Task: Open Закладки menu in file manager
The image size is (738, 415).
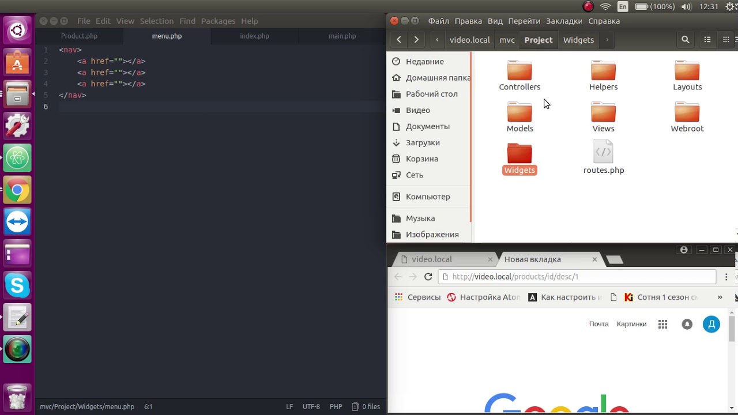Action: pos(564,21)
